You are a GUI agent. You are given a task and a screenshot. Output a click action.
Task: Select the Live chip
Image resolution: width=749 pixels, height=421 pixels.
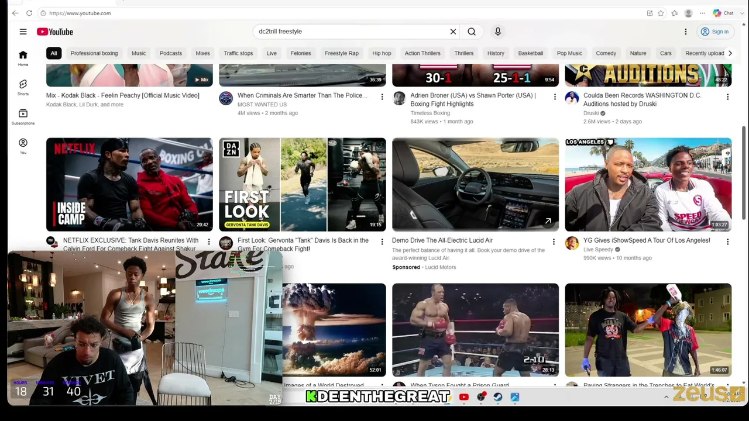pyautogui.click(x=272, y=53)
